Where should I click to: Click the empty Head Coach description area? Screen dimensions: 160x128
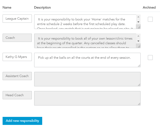click(87, 98)
